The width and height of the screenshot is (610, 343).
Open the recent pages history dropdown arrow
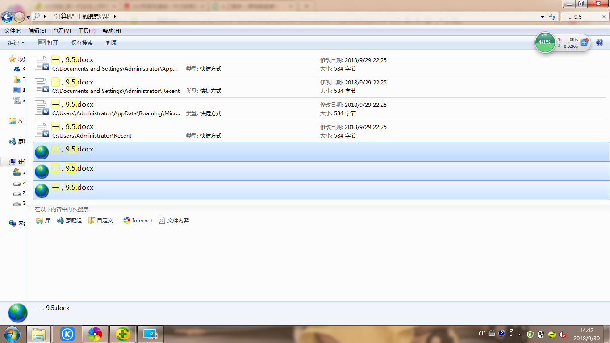[29, 17]
